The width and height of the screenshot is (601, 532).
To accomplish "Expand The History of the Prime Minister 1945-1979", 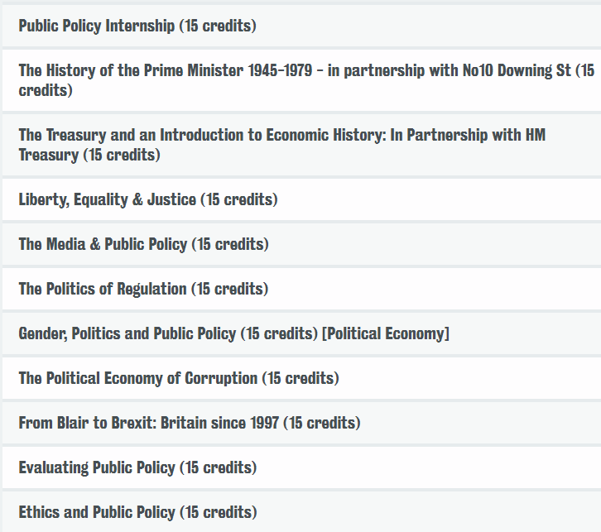I will (x=301, y=80).
